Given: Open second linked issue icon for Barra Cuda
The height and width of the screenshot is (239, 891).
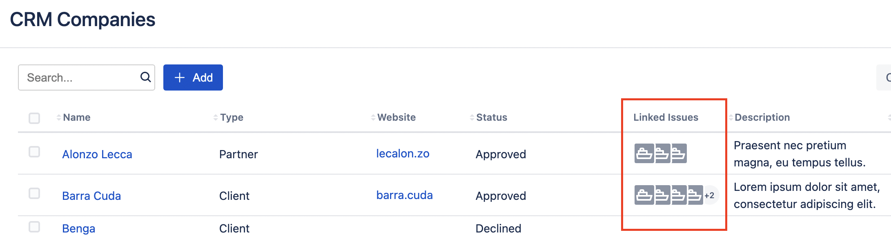Looking at the screenshot, I should click(662, 195).
